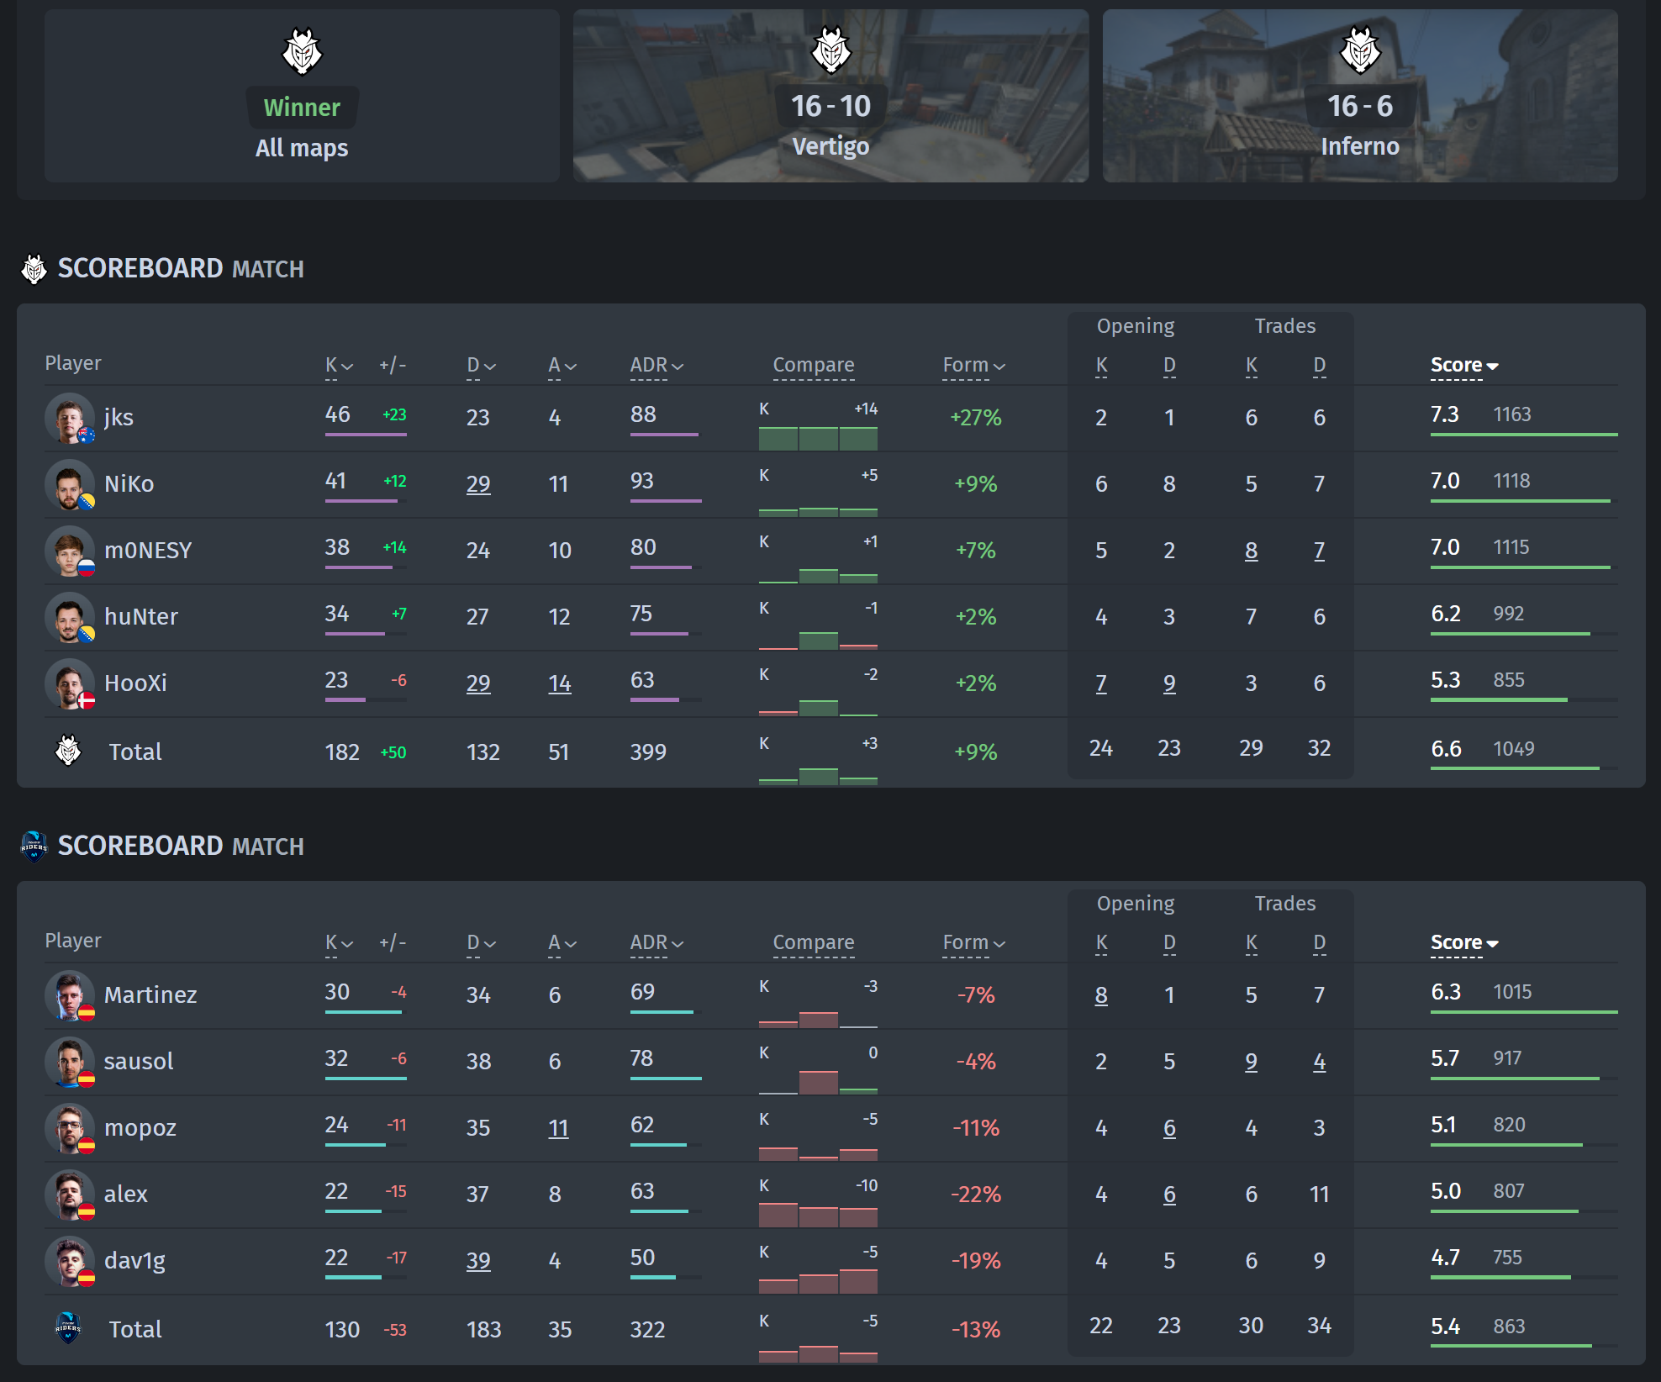Open dav1g player avatar
The image size is (1661, 1382).
click(x=70, y=1261)
